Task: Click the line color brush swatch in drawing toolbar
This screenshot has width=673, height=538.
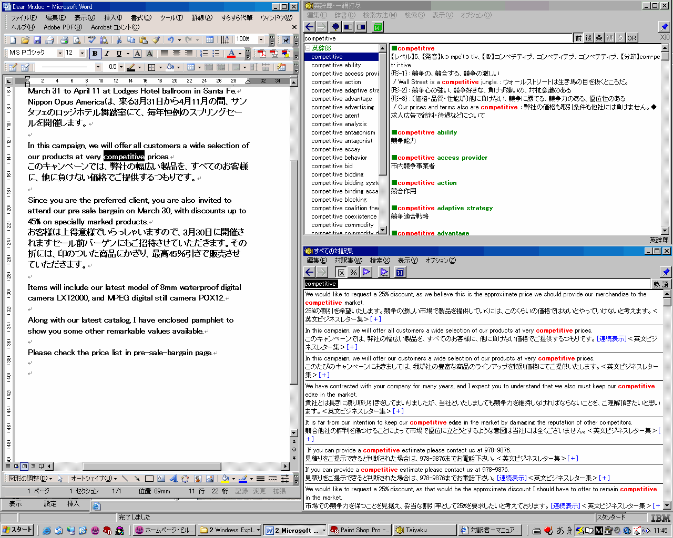Action: pyautogui.click(x=242, y=479)
